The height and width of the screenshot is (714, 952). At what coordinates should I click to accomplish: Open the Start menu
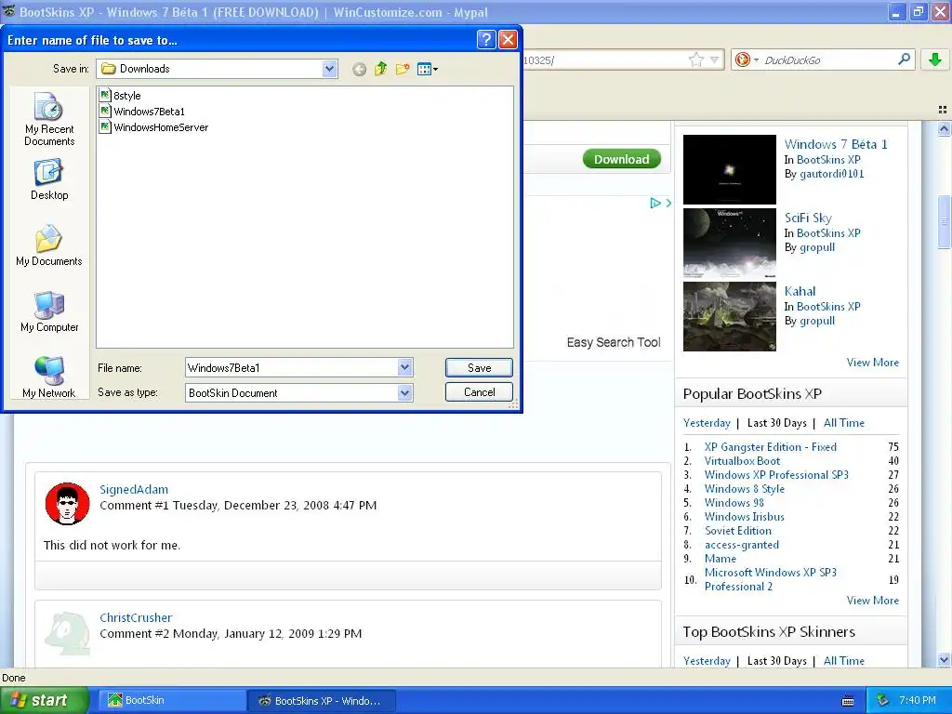(45, 700)
